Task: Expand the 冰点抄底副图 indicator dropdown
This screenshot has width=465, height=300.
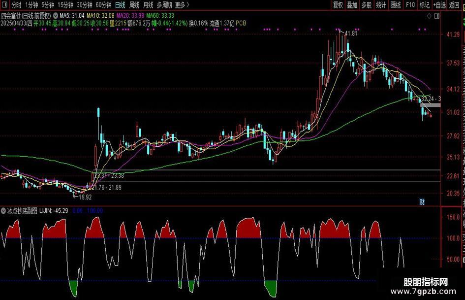Action: click(x=3, y=211)
